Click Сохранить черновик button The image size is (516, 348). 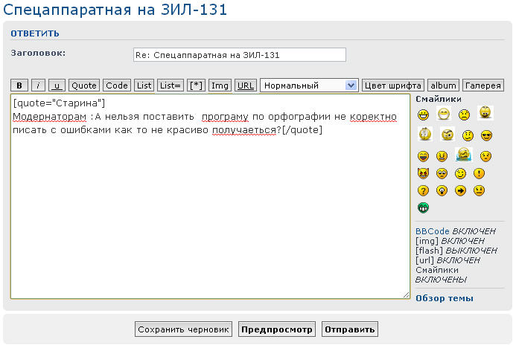click(x=183, y=329)
